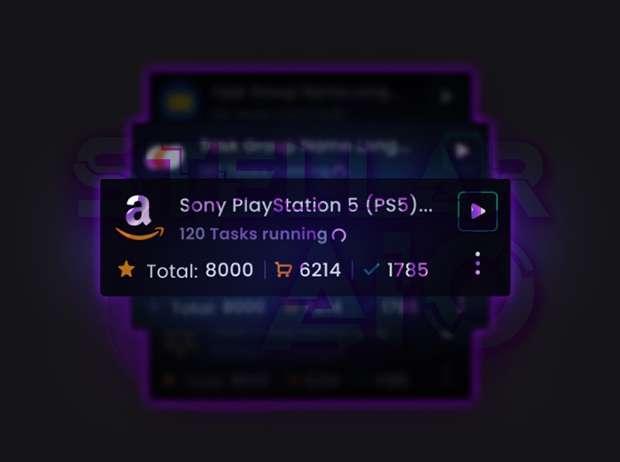620x462 pixels.
Task: Click the 6214 carted count
Action: pos(320,270)
